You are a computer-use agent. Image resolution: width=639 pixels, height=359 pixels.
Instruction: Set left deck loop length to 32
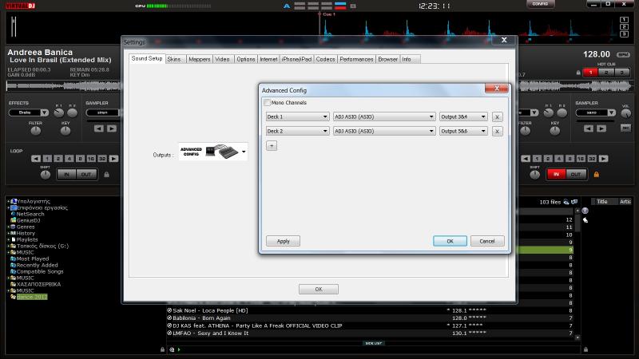102,159
